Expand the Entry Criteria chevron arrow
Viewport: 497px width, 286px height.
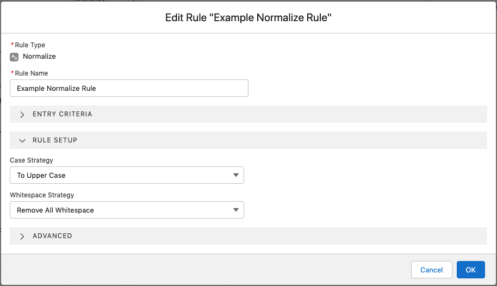[22, 114]
